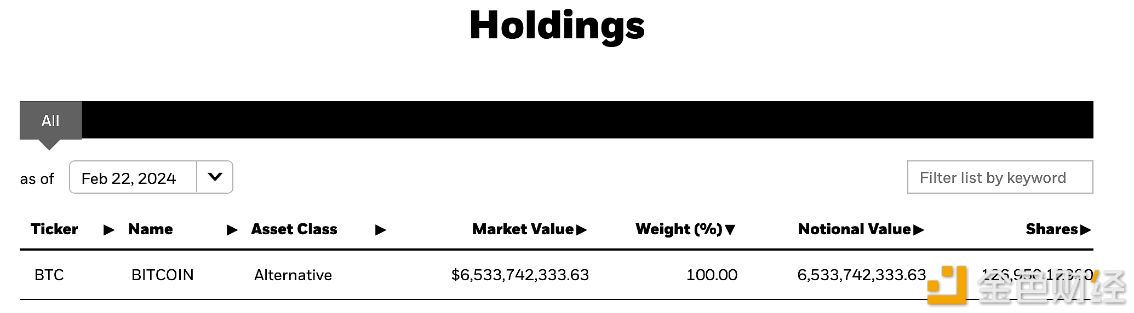Screen dimensions: 1134x313
Task: Sort by the Asset Class header text
Action: (x=294, y=229)
